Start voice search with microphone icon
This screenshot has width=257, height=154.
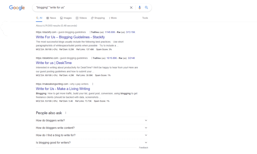pos(140,8)
